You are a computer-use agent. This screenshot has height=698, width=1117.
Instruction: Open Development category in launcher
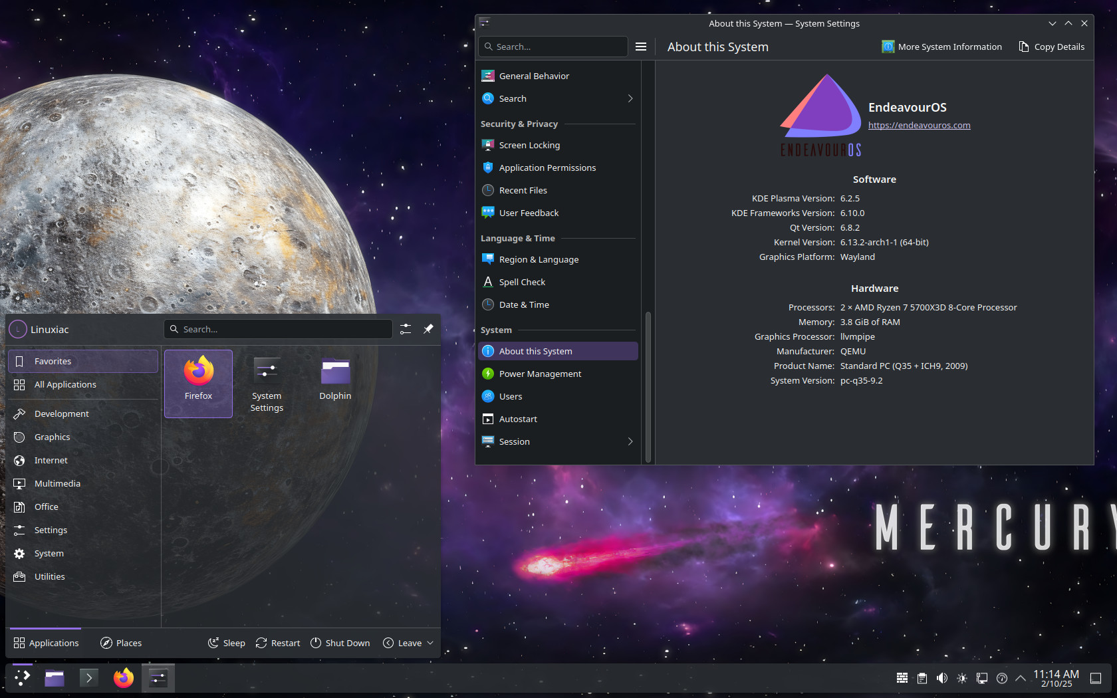click(x=83, y=413)
